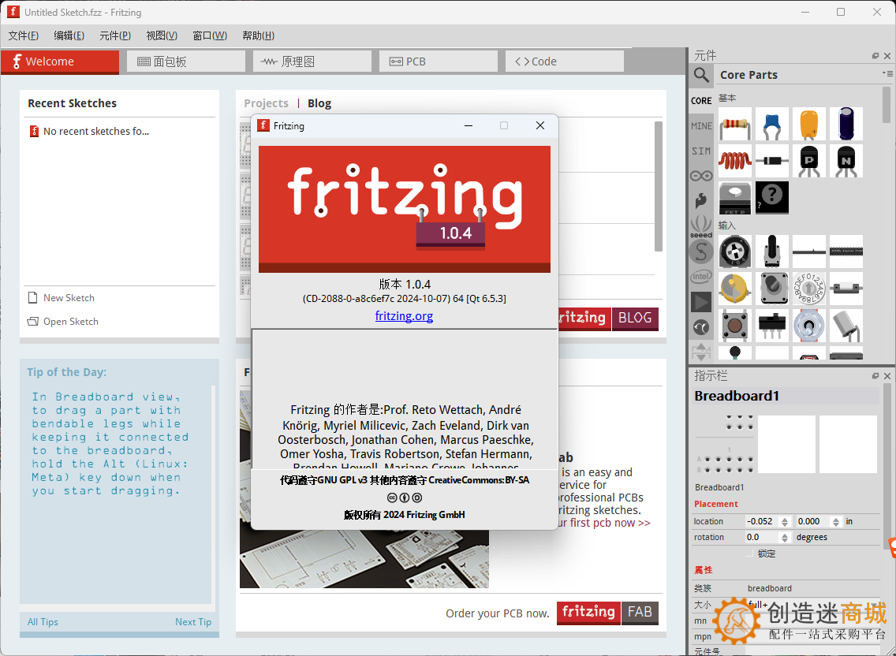Open the 编辑(E) menu
Image resolution: width=896 pixels, height=656 pixels.
pos(69,35)
